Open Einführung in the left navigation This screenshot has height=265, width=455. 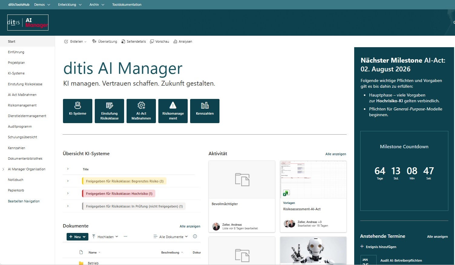tap(16, 52)
